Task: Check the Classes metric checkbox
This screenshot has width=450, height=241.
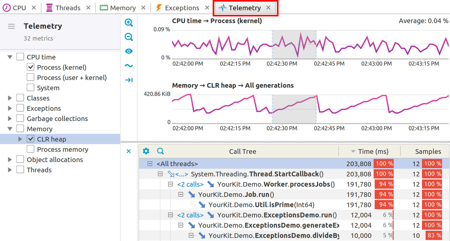Action: pyautogui.click(x=20, y=98)
